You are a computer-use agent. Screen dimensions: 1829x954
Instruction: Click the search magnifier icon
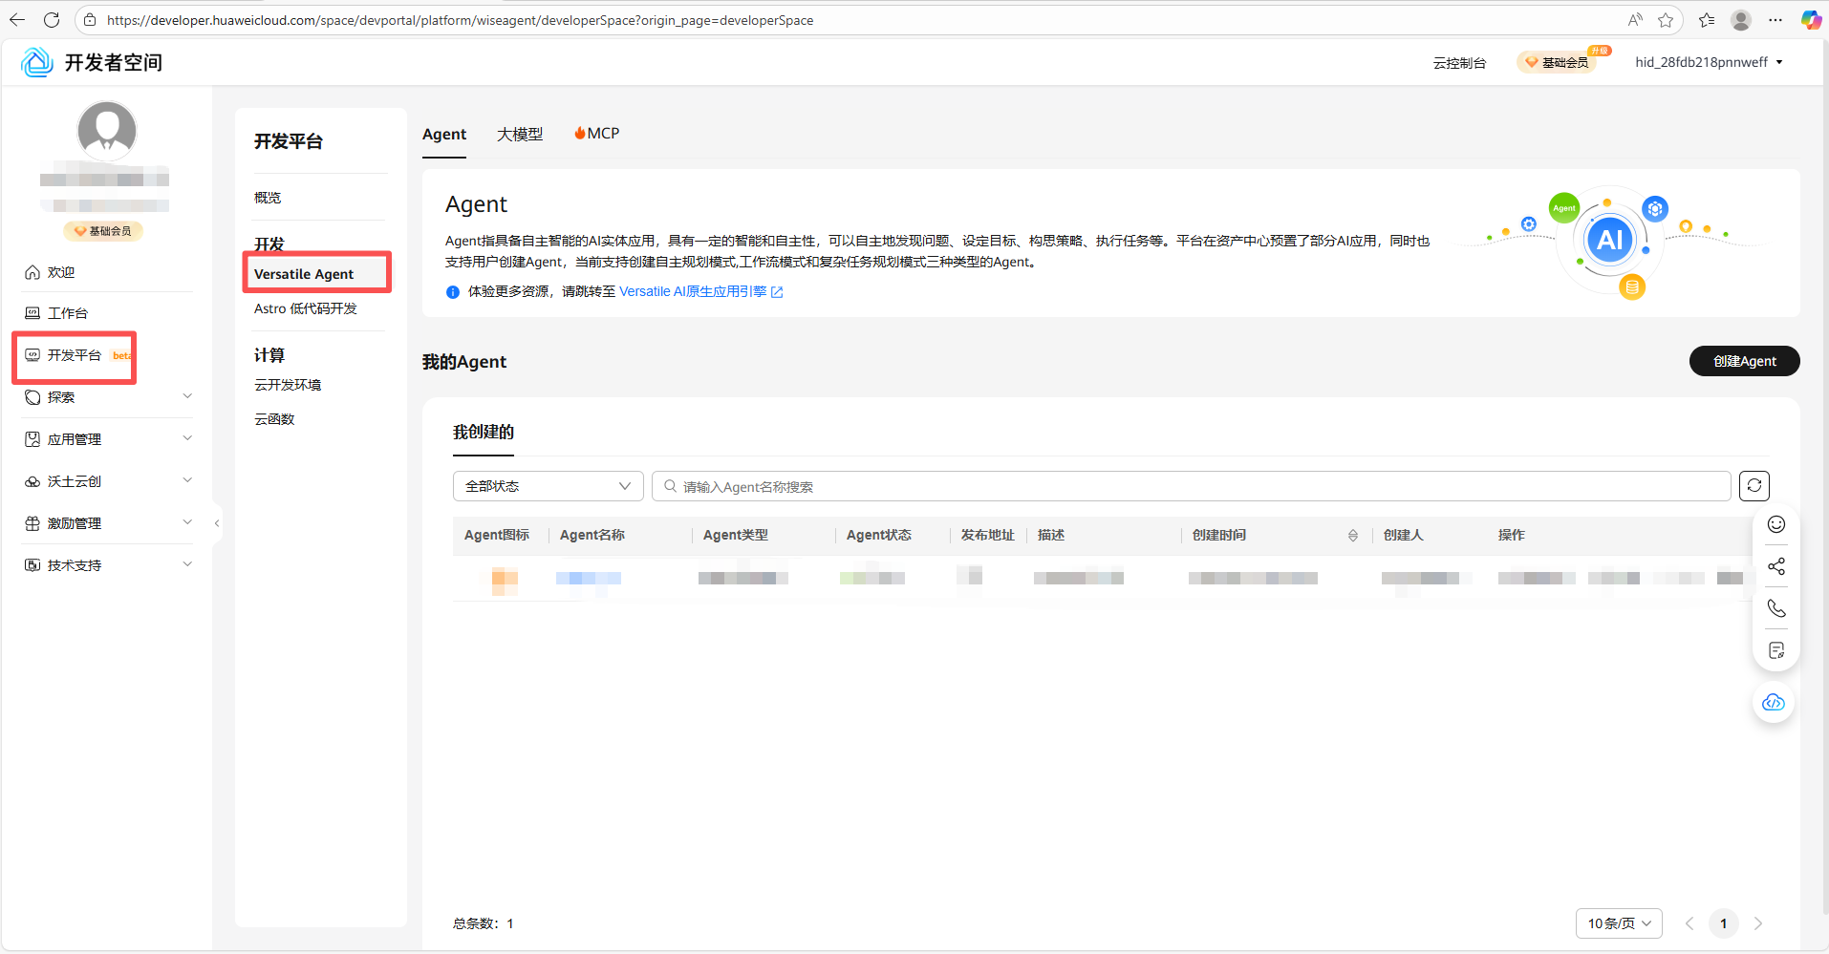click(671, 486)
